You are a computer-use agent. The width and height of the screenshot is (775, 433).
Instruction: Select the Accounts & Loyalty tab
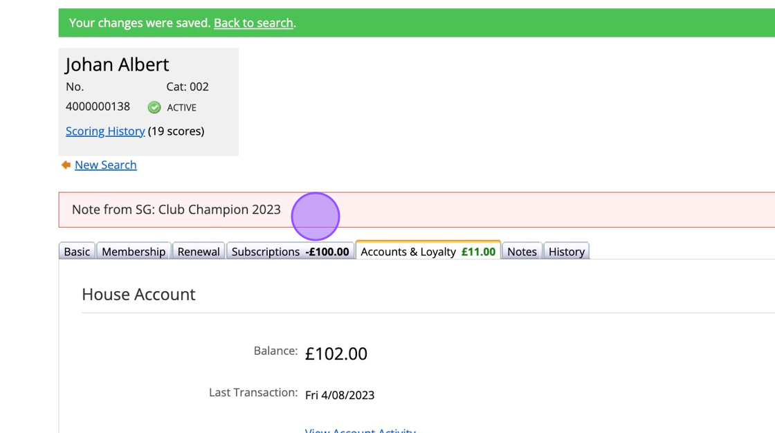pyautogui.click(x=428, y=250)
